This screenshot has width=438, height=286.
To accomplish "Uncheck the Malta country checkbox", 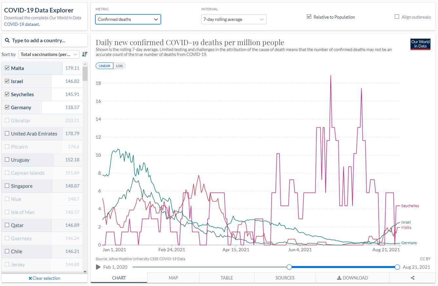I will click(7, 68).
